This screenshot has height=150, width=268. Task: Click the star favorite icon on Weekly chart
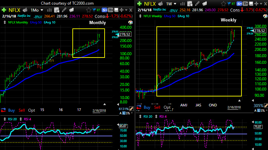tap(223, 4)
